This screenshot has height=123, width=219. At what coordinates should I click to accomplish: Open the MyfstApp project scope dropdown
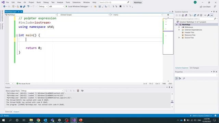[x=31, y=15]
